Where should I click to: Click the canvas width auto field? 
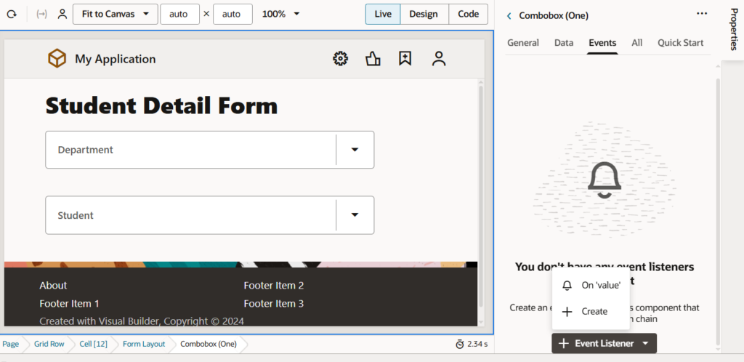point(179,14)
